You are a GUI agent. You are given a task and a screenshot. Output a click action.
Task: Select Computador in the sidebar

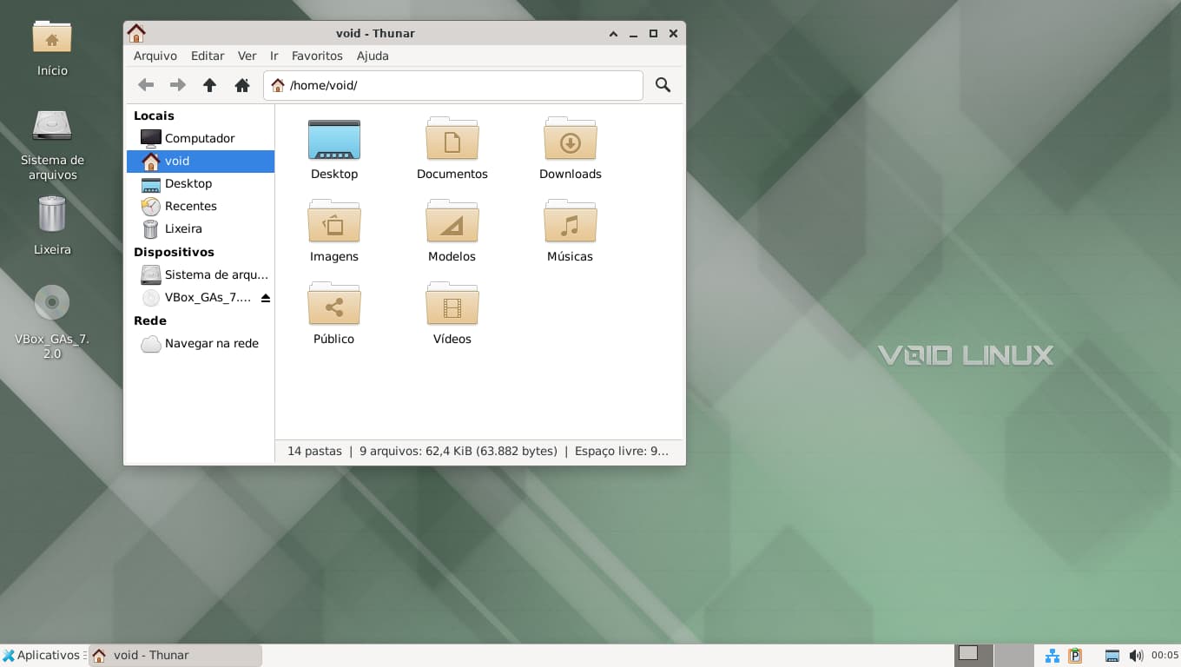[199, 138]
